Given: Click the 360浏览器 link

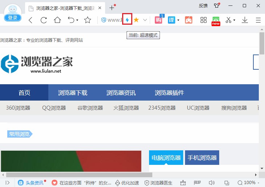Looking at the screenshot, I should click(18, 108).
